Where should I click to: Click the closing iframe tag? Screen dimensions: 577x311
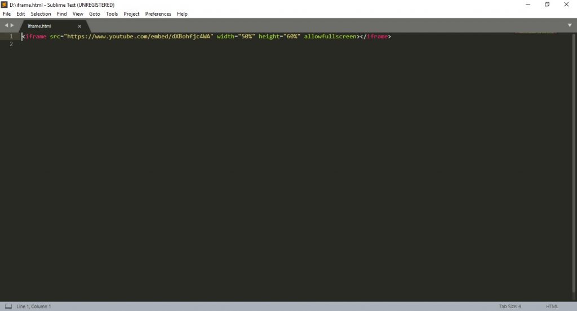coord(375,37)
